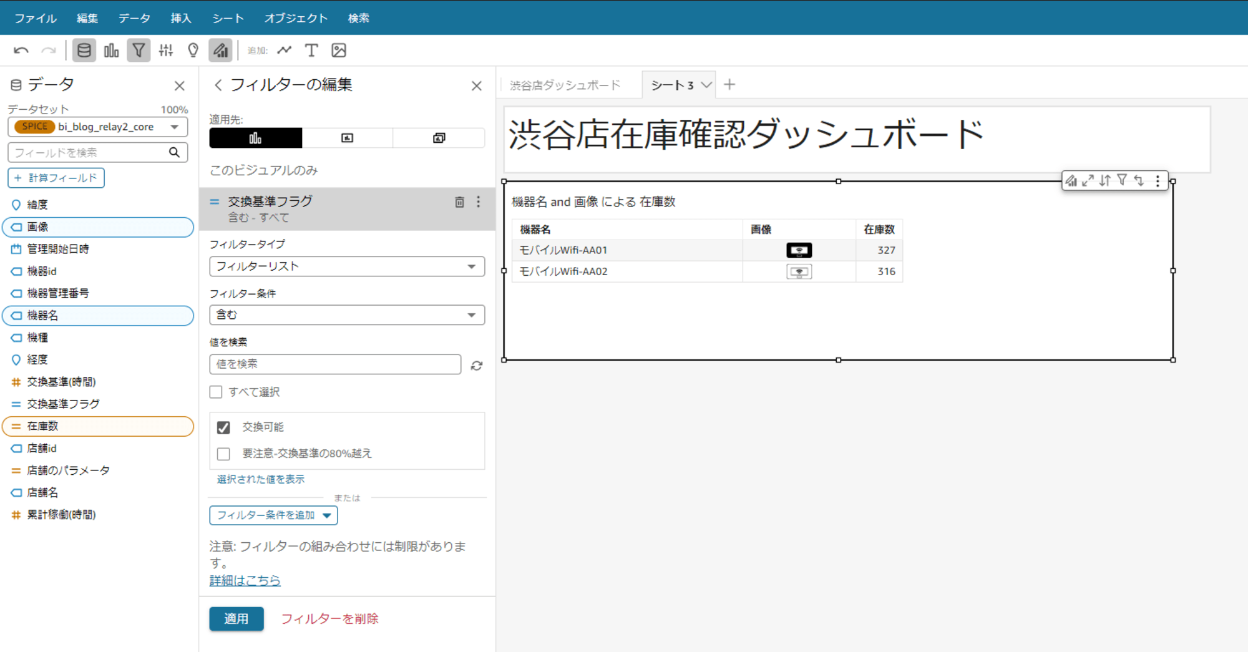Open the シート menu
Image resolution: width=1248 pixels, height=652 pixels.
pos(228,18)
